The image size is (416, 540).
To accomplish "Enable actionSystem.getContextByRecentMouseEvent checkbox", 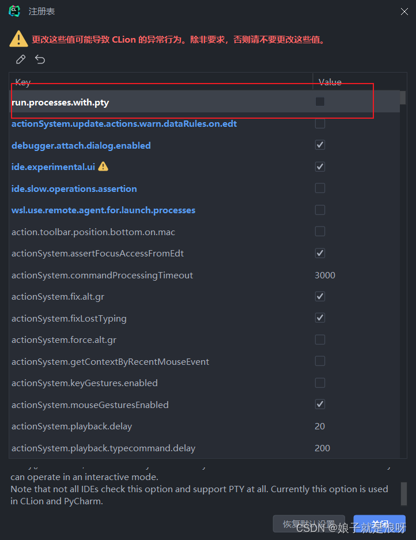I will 320,361.
